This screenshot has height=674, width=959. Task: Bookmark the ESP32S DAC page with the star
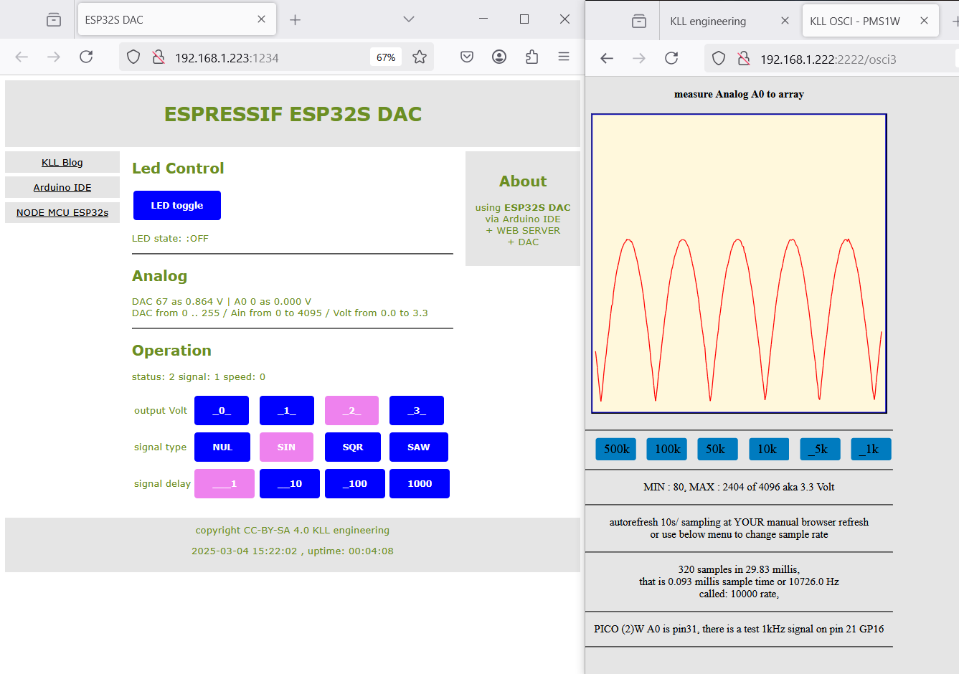click(420, 57)
